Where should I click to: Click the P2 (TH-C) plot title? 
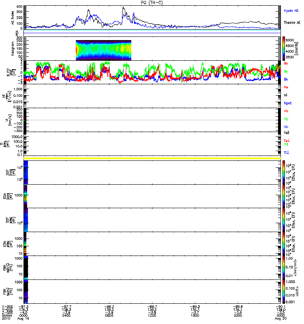tap(152, 3)
